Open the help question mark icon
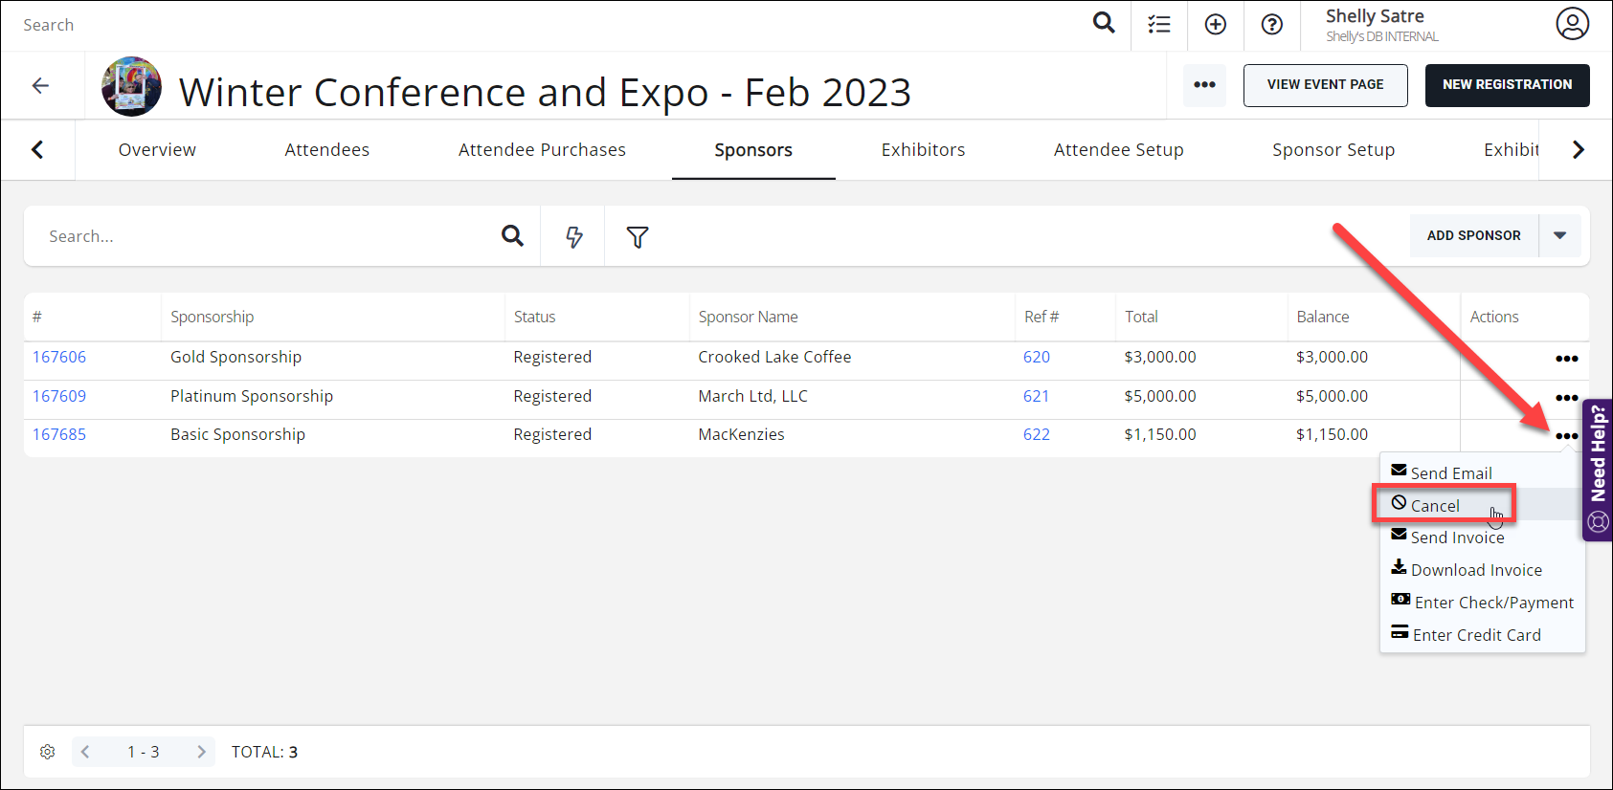 1272,25
